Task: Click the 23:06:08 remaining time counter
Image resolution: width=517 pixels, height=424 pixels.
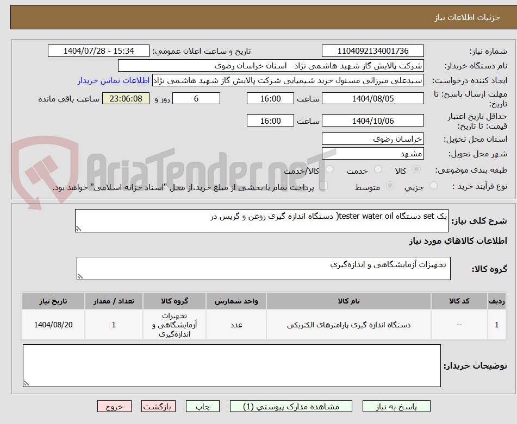Action: point(125,98)
